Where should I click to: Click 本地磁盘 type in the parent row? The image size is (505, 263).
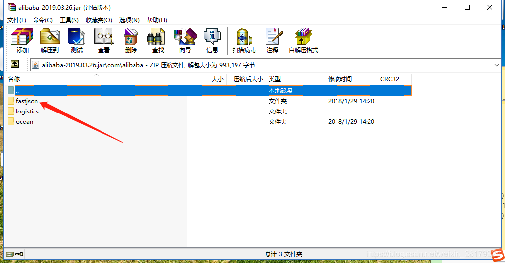pyautogui.click(x=281, y=91)
